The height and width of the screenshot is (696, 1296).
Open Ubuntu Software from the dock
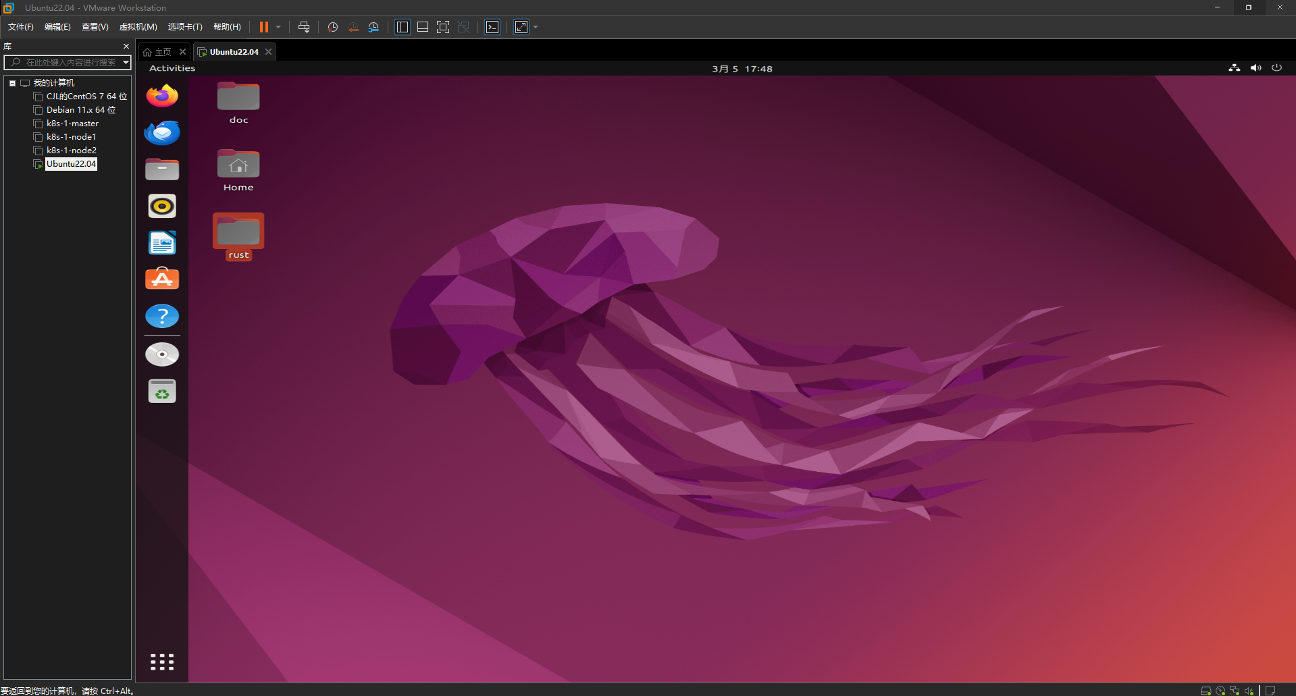[162, 279]
